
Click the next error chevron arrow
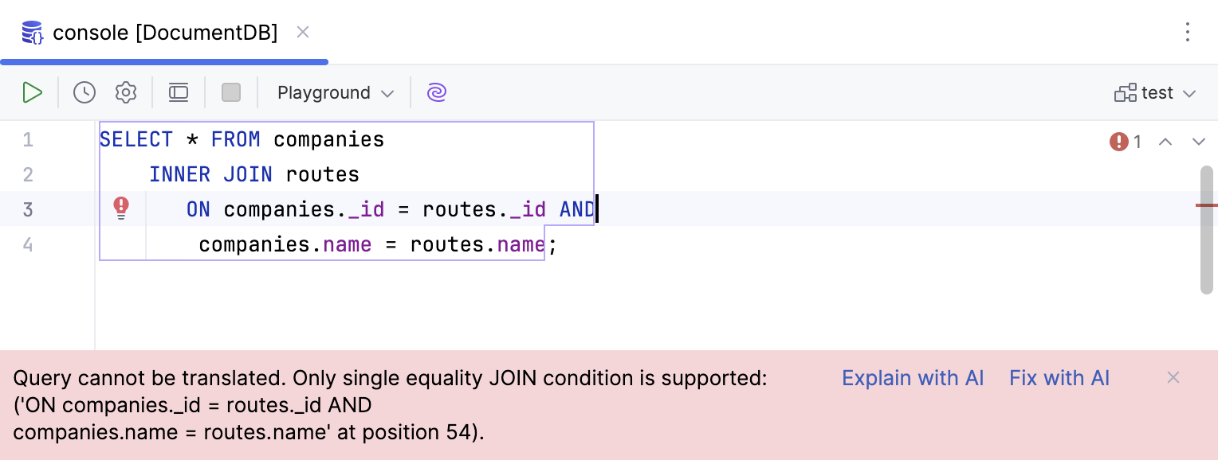1199,141
